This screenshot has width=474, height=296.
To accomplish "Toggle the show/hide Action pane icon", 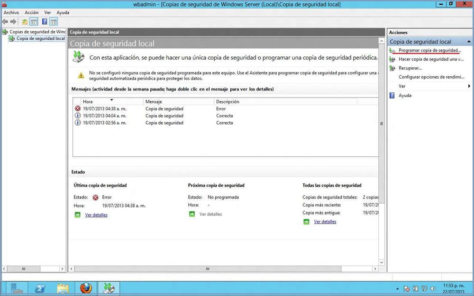I will tap(54, 22).
